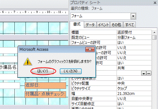Select the 既定のビュー property label

pyautogui.click(x=94, y=38)
